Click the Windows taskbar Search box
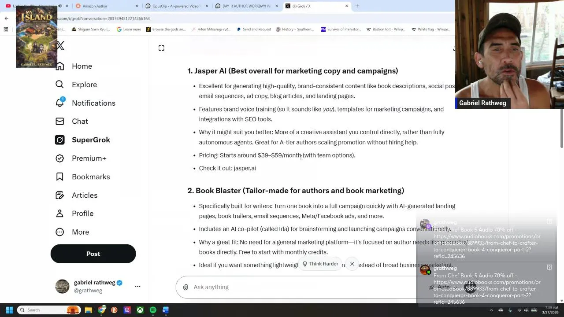The width and height of the screenshot is (564, 317). point(49,310)
